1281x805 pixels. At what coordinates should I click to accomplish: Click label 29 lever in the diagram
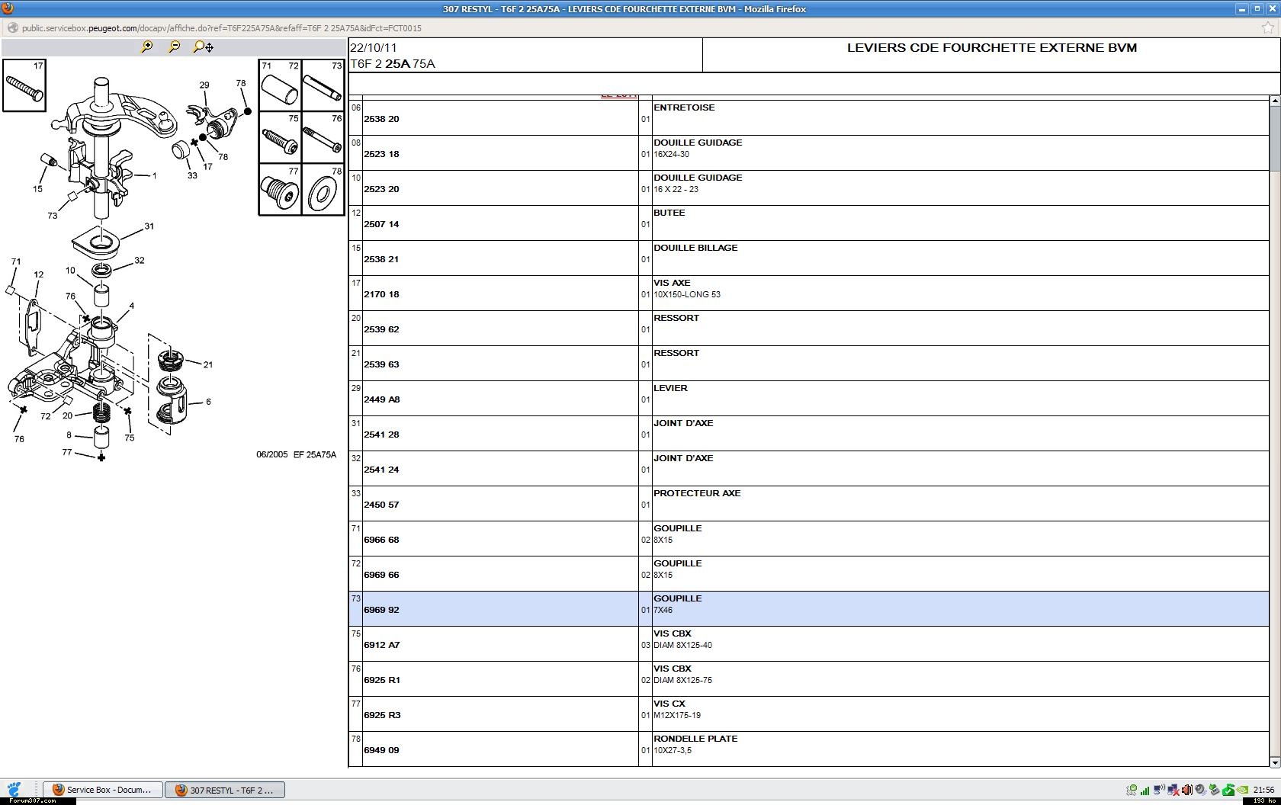[204, 85]
